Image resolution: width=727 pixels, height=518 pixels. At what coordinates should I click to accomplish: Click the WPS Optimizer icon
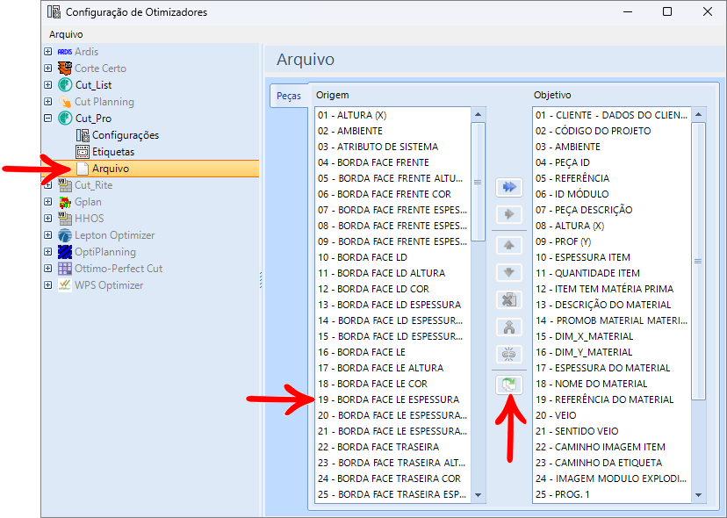[65, 284]
